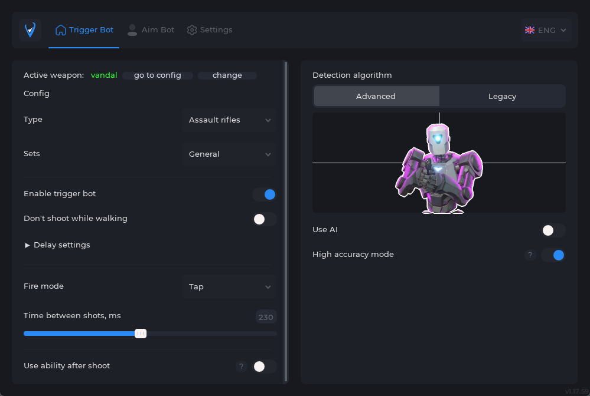Enable the Use AI switch

[x=553, y=230]
